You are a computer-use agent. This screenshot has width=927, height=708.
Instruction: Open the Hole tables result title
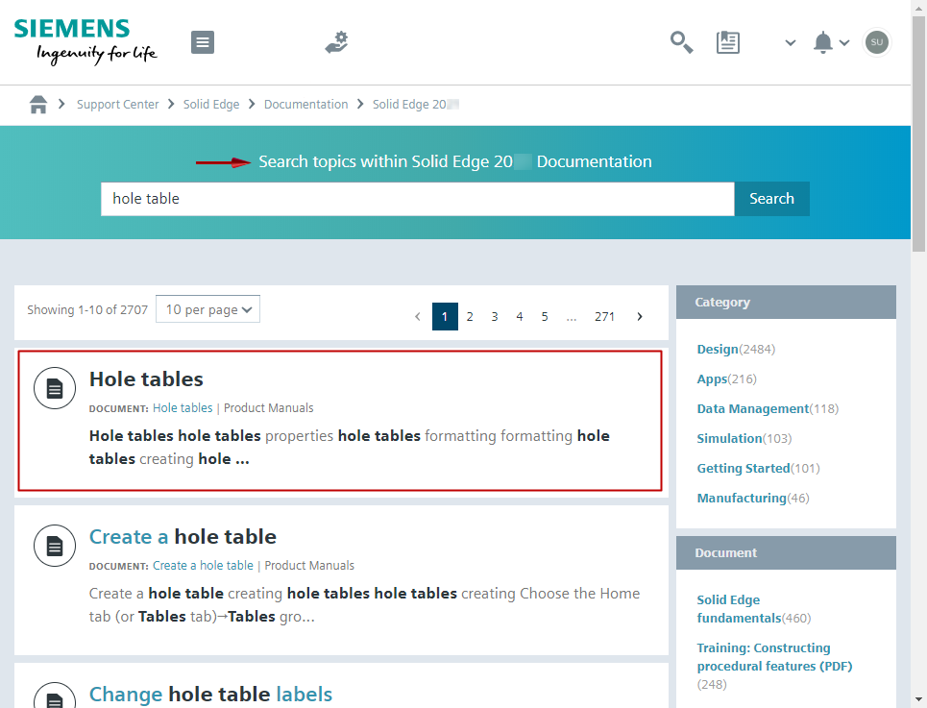pyautogui.click(x=146, y=379)
